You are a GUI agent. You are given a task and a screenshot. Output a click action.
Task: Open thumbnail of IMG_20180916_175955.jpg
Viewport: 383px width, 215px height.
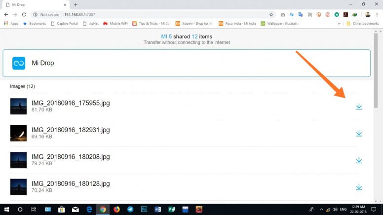[18, 107]
